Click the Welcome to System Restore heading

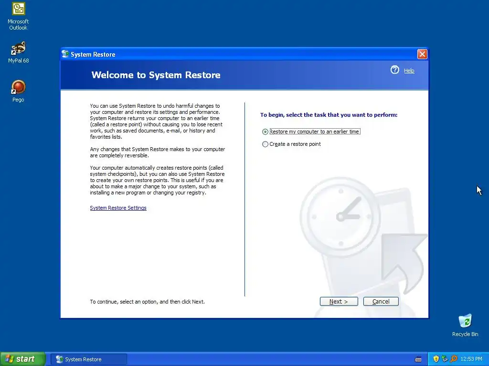156,75
